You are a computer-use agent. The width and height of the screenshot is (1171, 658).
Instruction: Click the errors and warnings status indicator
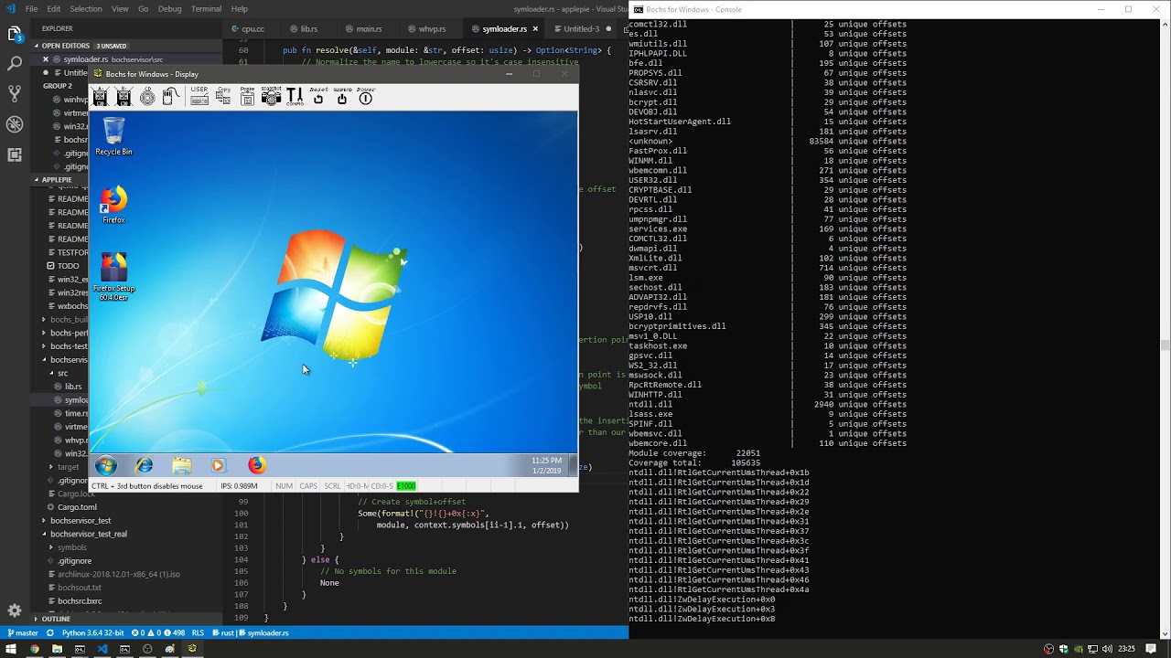pos(157,632)
